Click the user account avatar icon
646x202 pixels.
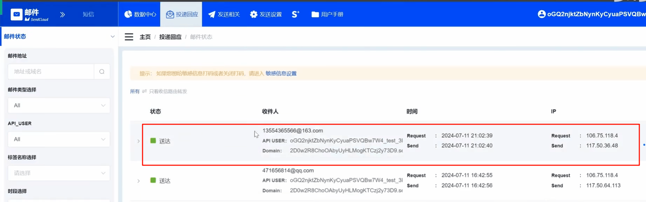click(x=542, y=14)
